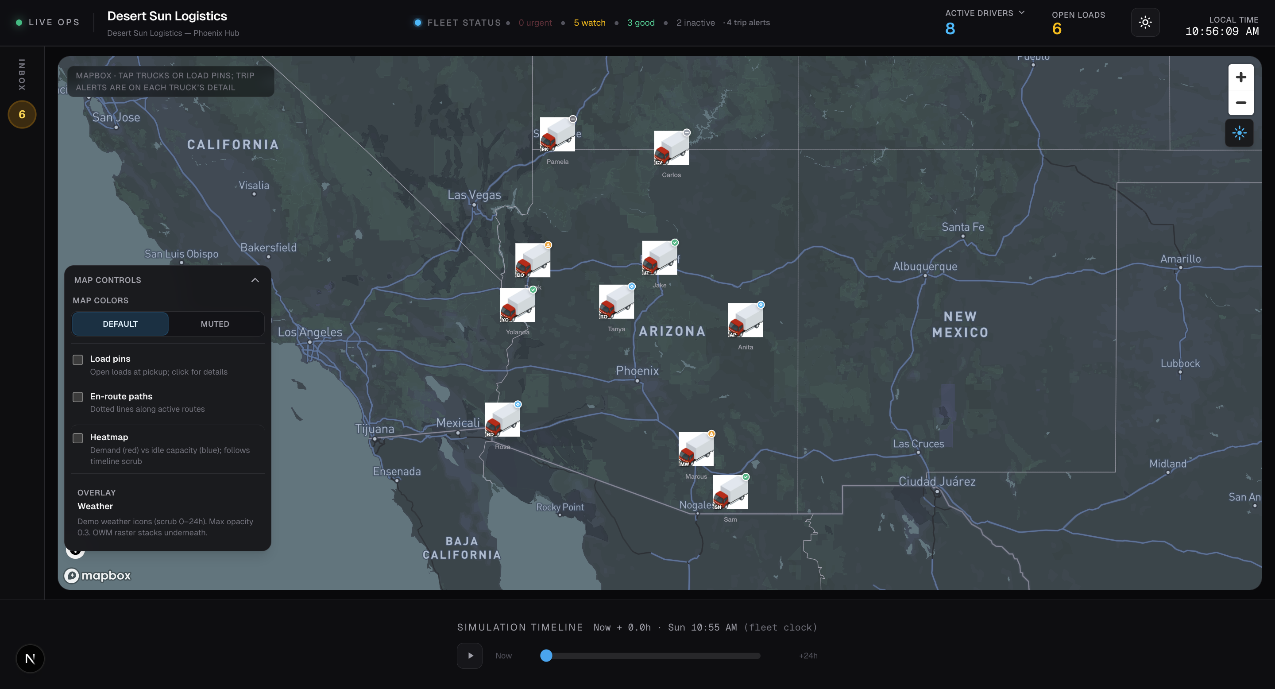The width and height of the screenshot is (1275, 689).
Task: Enable the Load pins checkbox
Action: tap(78, 360)
